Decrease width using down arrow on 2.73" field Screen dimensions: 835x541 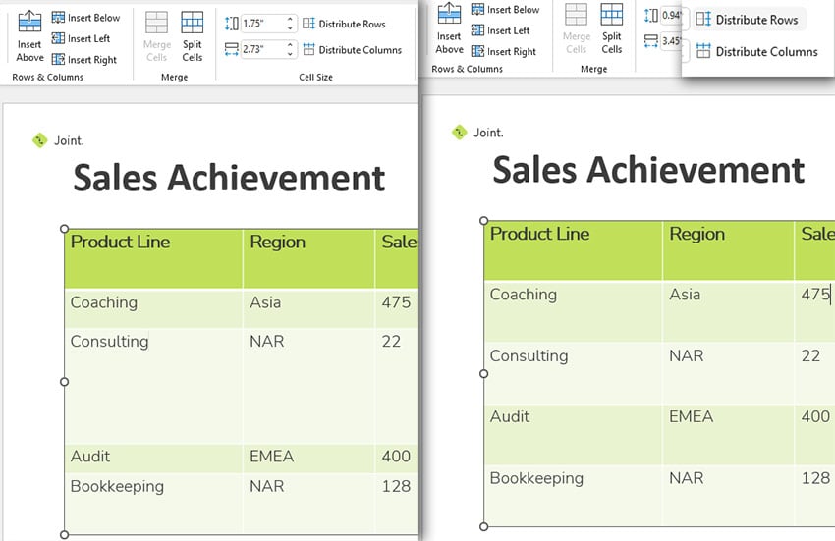tap(291, 54)
